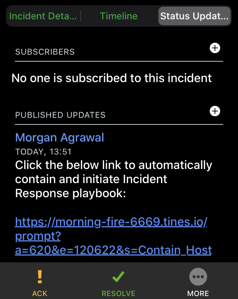Open the Timeline tab
The height and width of the screenshot is (299, 238).
click(x=119, y=16)
